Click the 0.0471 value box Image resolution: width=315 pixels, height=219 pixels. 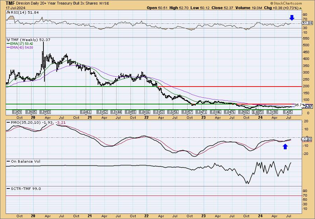tap(201, 112)
